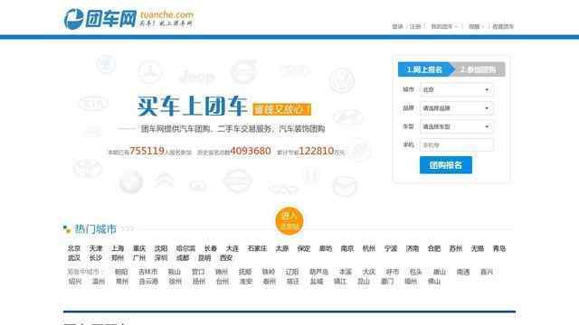Select the city 重庆
Screen dimensions: 579x325
pos(139,249)
